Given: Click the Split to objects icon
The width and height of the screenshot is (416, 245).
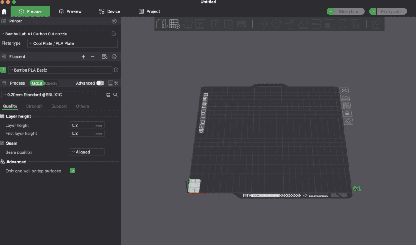Looking at the screenshot, I should (x=215, y=24).
